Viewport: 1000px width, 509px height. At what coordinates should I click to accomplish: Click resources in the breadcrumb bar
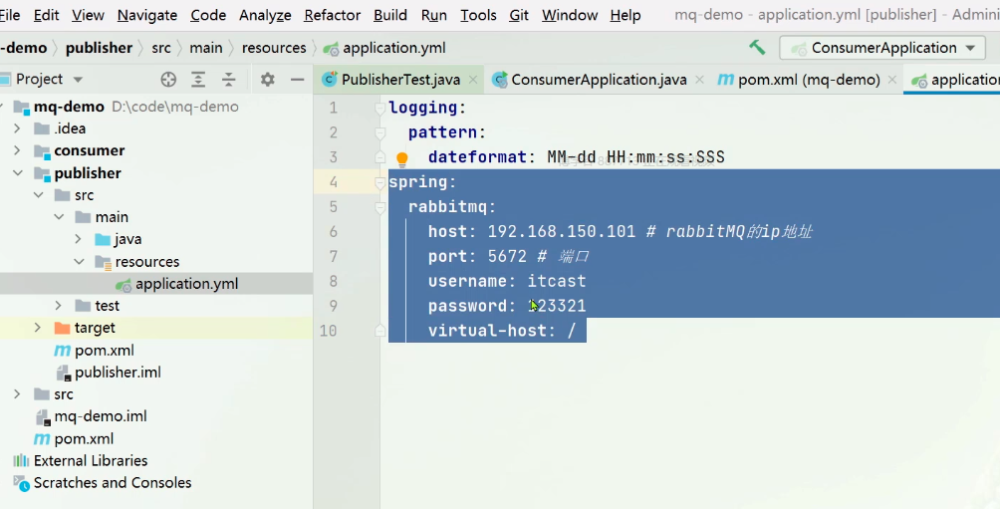(x=274, y=48)
